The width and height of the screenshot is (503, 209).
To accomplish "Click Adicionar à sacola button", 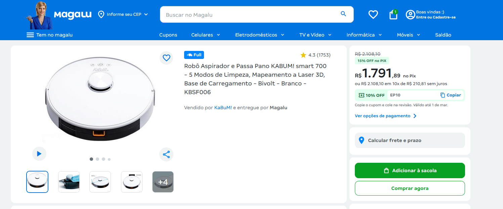I will pos(410,170).
